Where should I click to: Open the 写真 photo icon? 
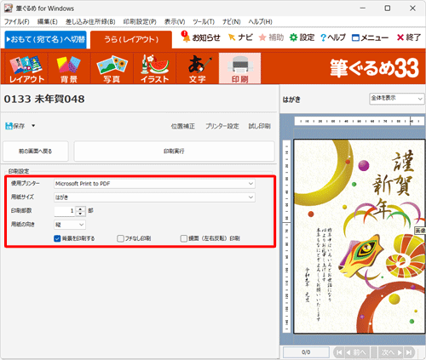click(x=112, y=68)
